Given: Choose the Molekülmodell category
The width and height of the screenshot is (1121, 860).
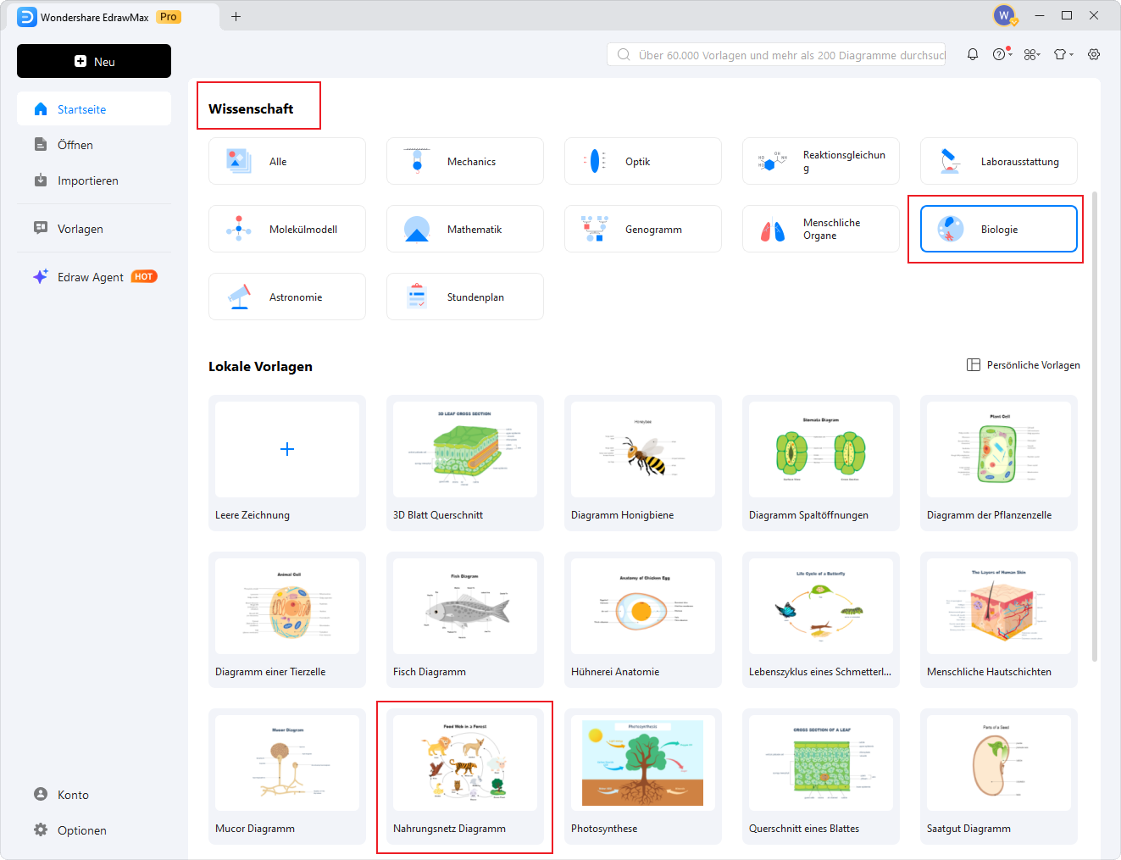Looking at the screenshot, I should pos(286,229).
